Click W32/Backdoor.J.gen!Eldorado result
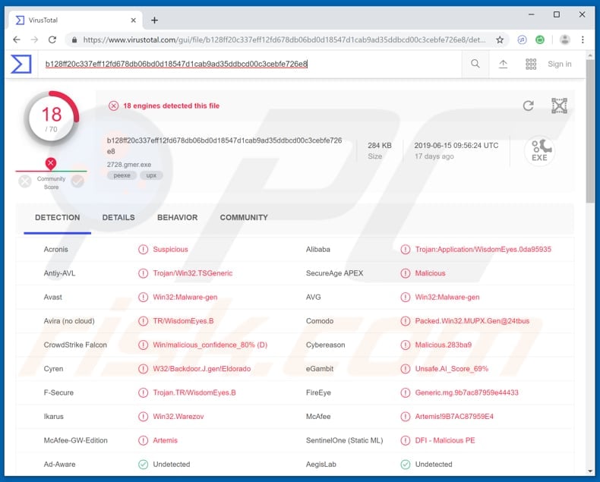The image size is (600, 482). [x=202, y=369]
